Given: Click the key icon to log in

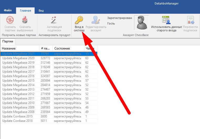Looking at the screenshot, I should coord(79,20).
